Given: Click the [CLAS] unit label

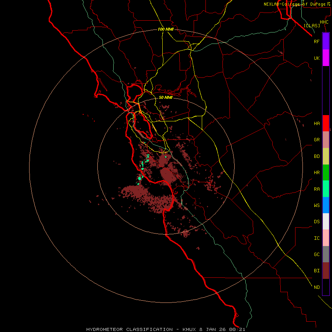Looking at the screenshot, I should (x=312, y=25).
